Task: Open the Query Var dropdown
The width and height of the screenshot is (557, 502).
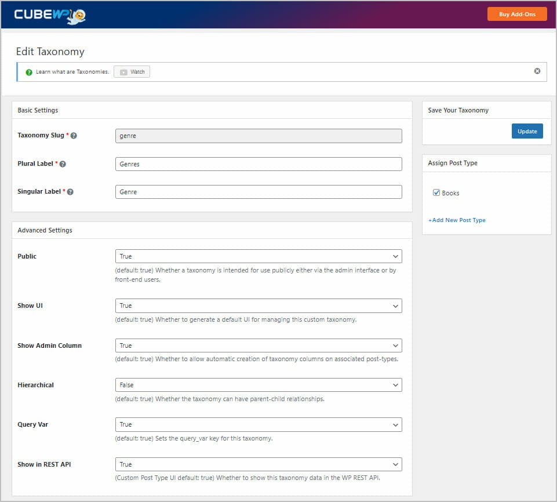Action: click(258, 424)
